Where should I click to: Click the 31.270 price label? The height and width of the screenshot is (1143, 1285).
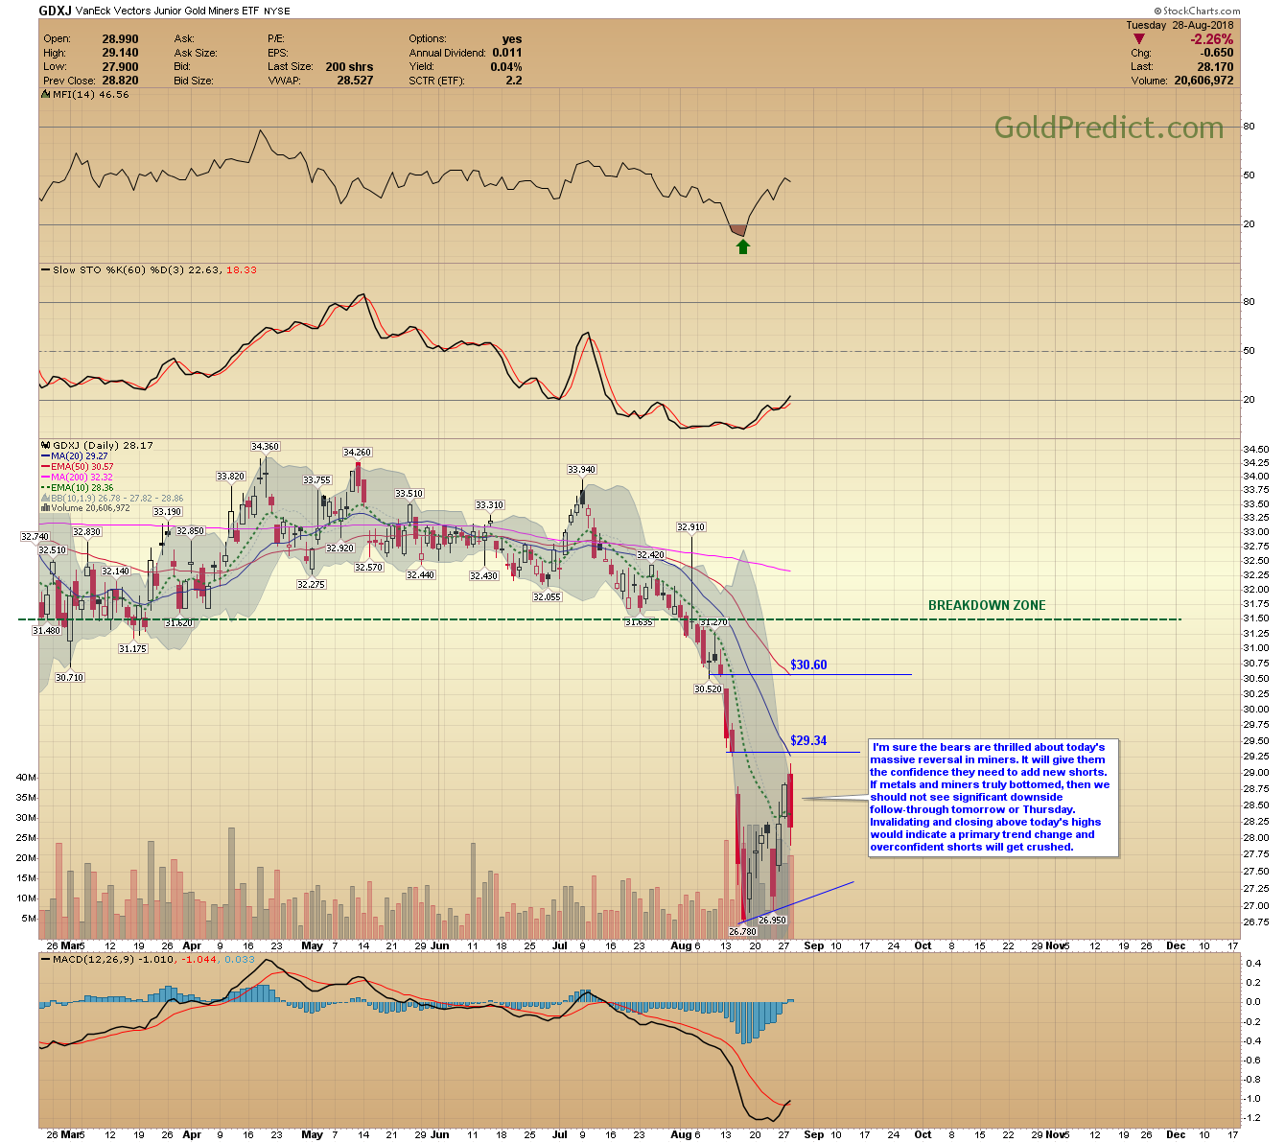click(x=713, y=622)
